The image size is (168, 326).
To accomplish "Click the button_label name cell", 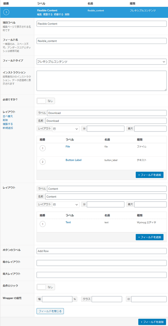I will pos(111,160).
